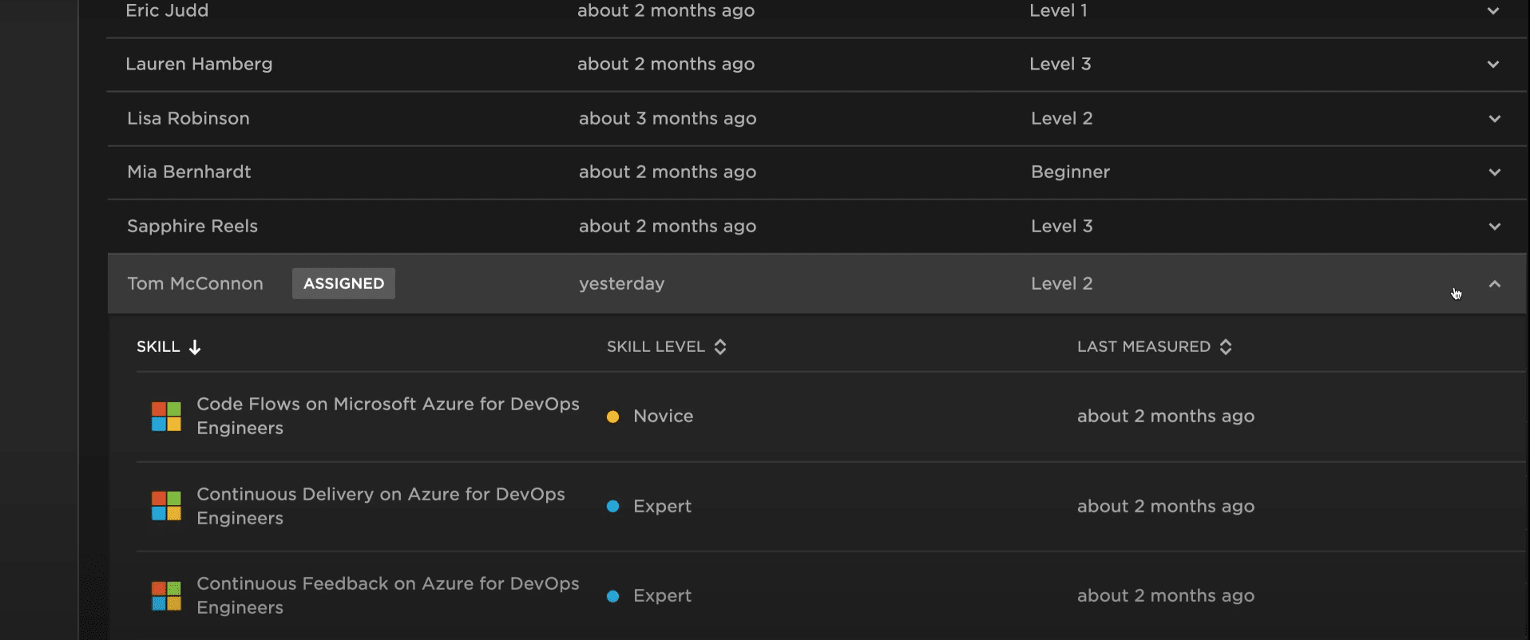
Task: Click Microsoft logo for Continuous Delivery skill
Action: [167, 506]
